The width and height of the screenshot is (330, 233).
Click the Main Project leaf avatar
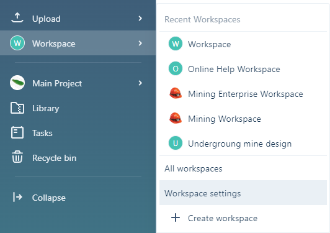(x=17, y=83)
